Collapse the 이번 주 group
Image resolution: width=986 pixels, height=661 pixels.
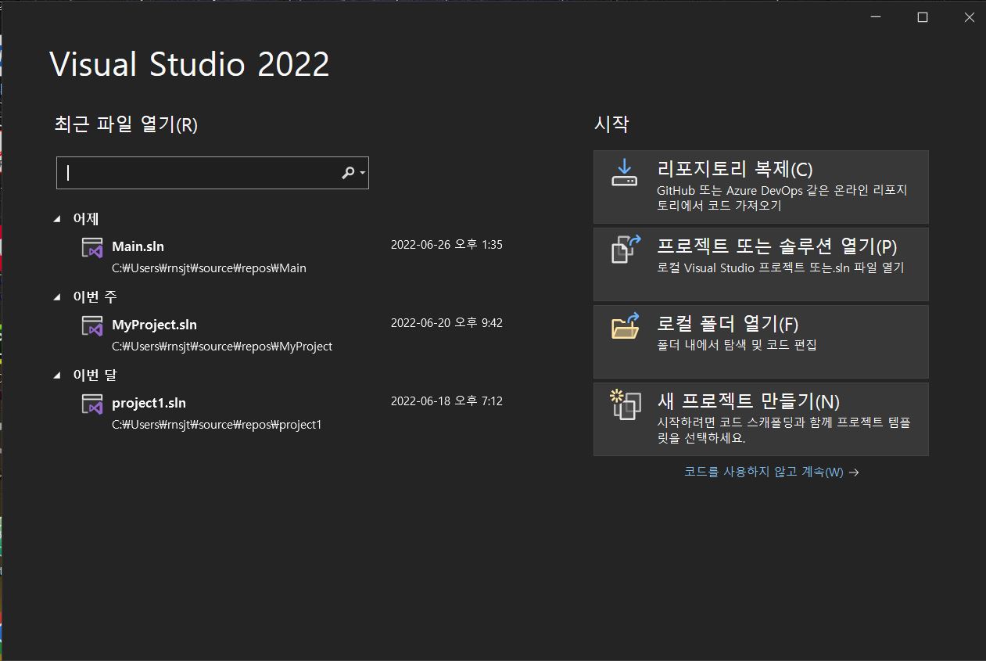click(x=57, y=297)
